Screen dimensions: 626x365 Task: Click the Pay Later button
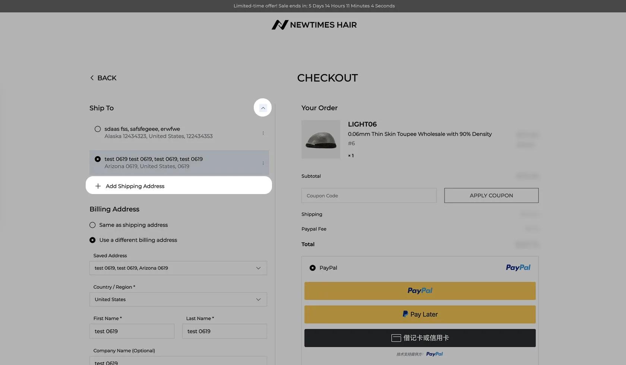coord(420,314)
